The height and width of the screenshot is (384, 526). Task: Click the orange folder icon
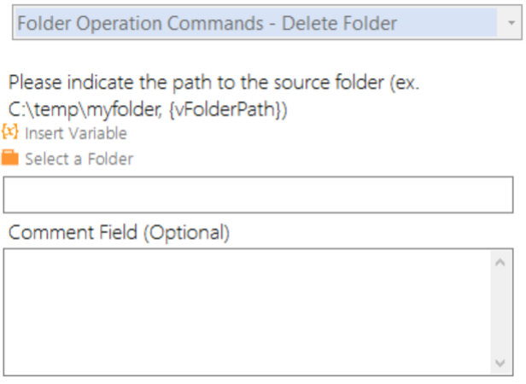click(x=10, y=158)
